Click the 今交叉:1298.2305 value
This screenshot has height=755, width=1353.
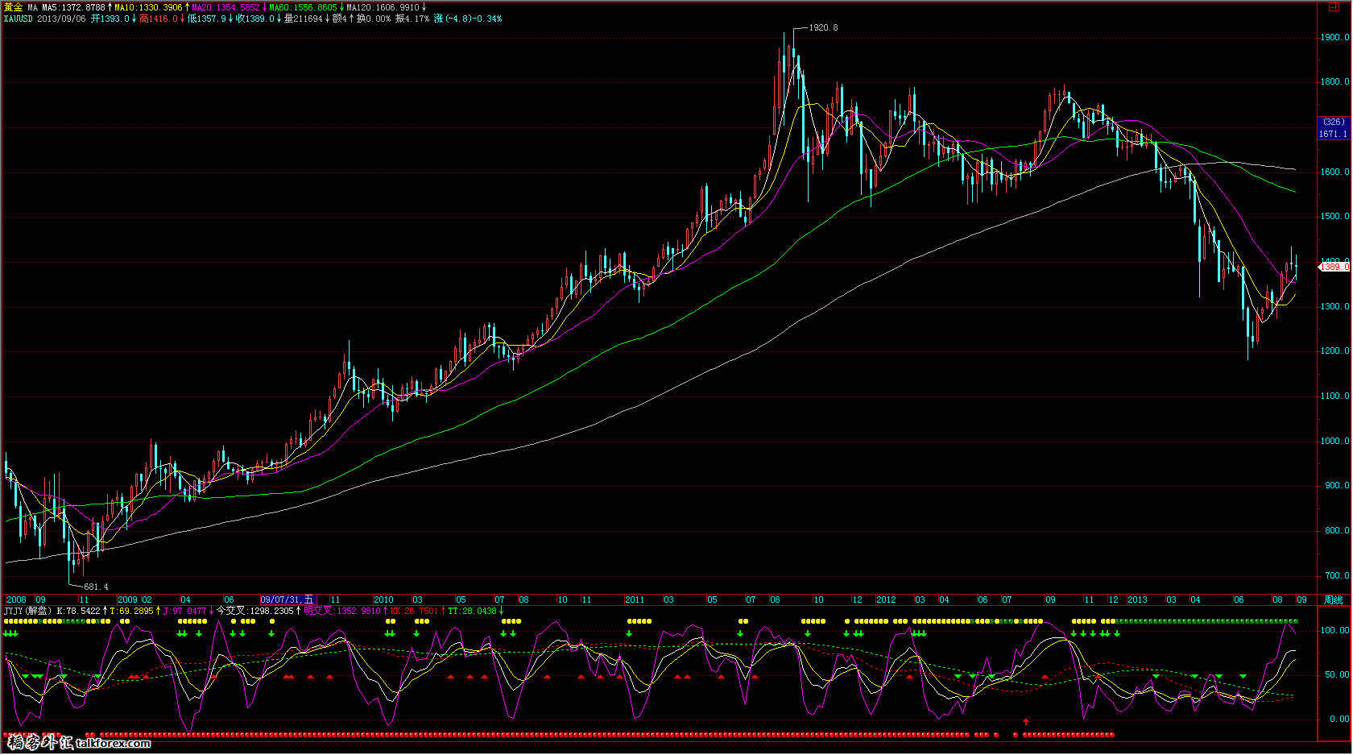[x=254, y=611]
